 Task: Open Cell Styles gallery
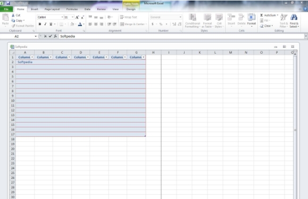tap(219, 21)
